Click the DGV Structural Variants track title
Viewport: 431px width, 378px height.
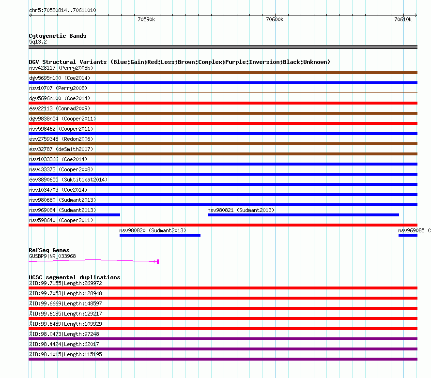pos(180,62)
